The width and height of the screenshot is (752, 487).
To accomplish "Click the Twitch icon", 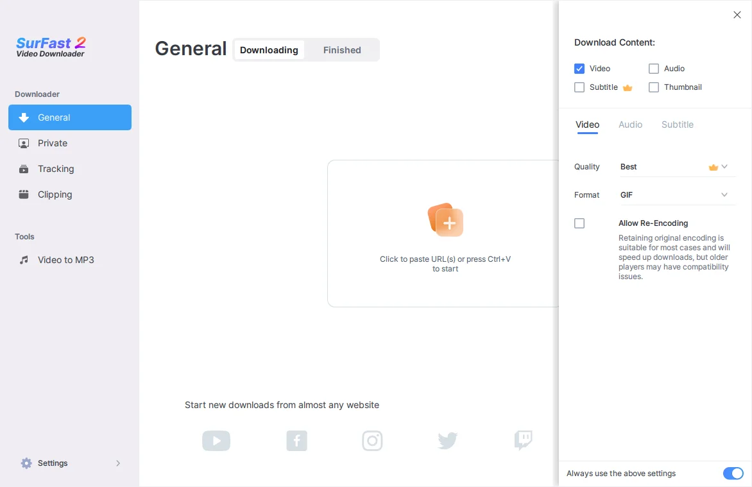I will (523, 441).
